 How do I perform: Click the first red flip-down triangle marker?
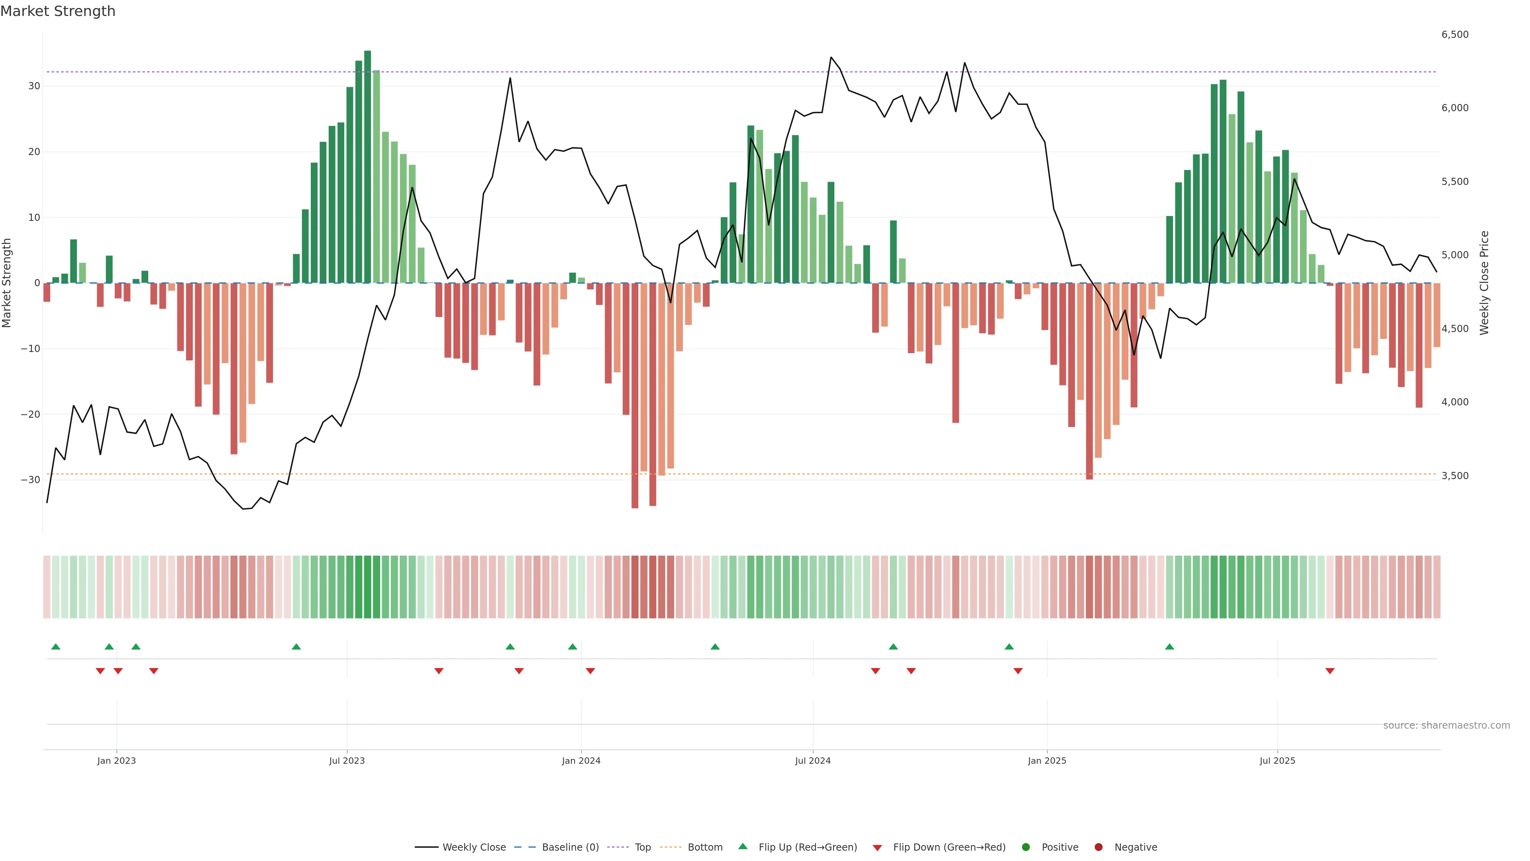100,671
